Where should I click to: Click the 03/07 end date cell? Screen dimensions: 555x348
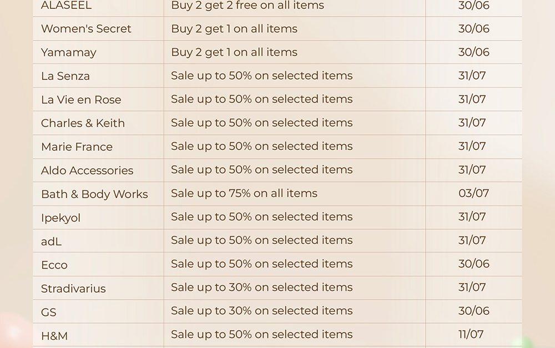point(473,193)
